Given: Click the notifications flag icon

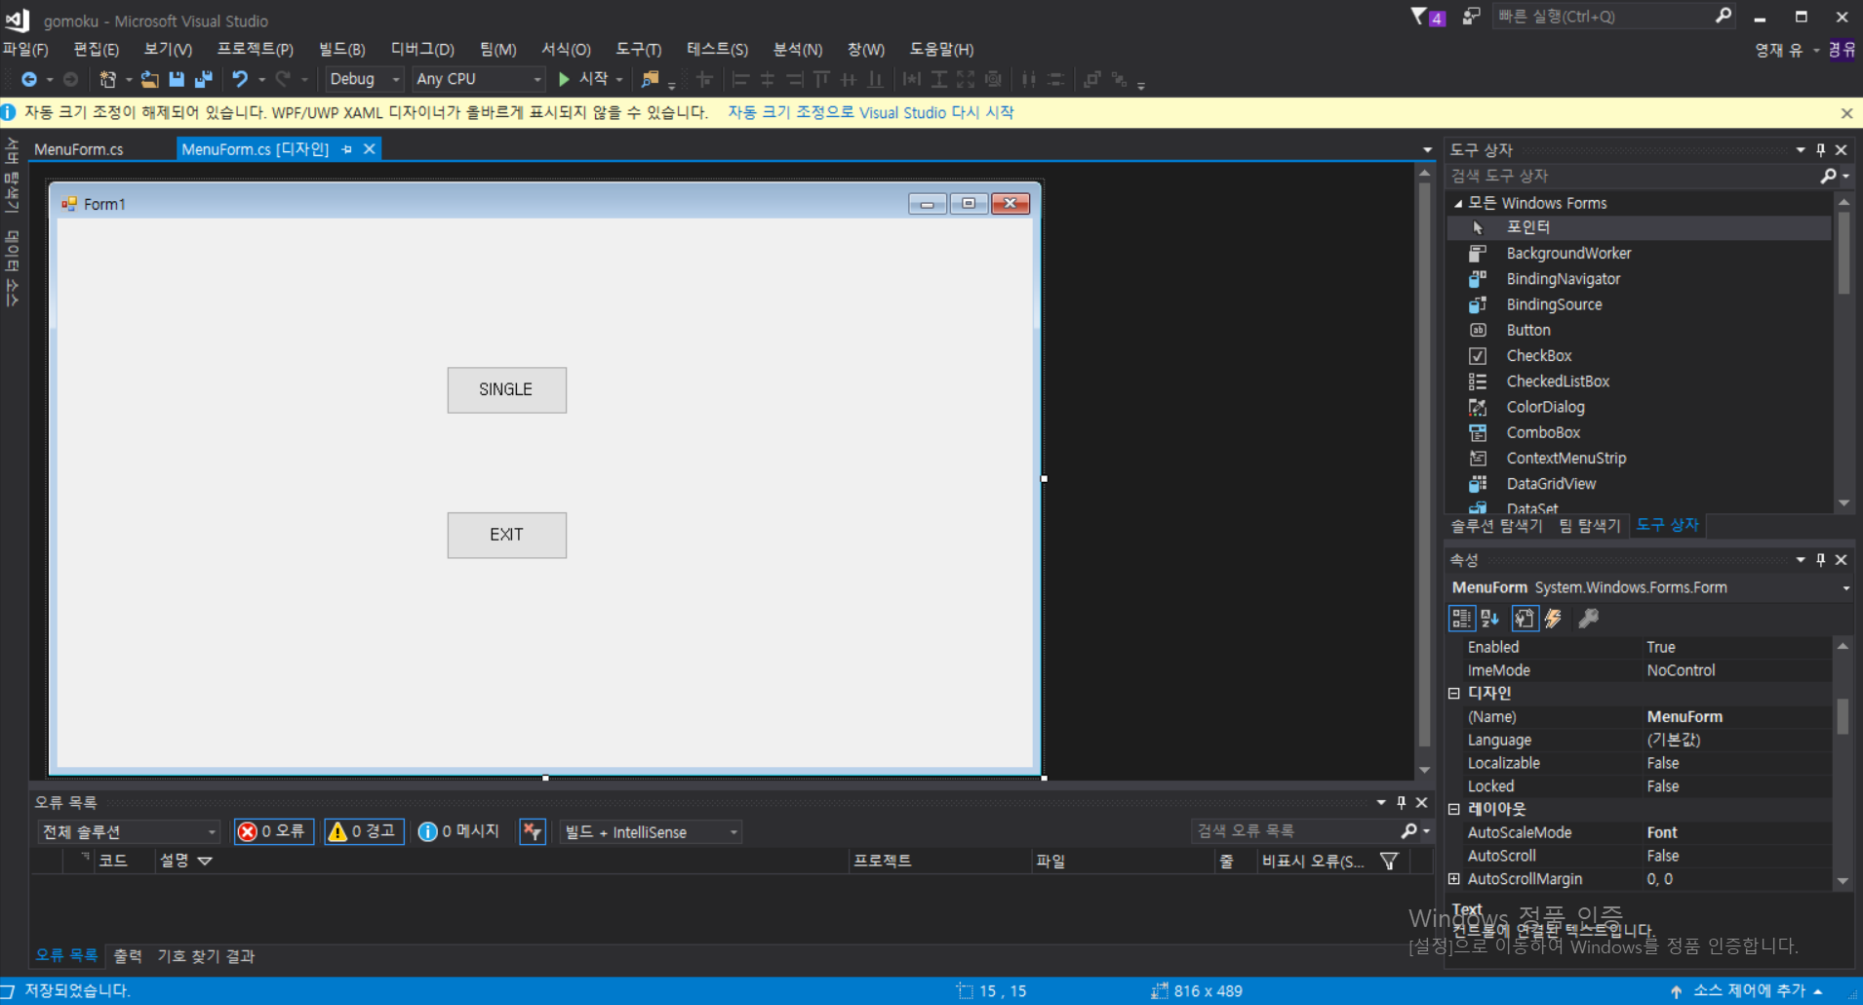Looking at the screenshot, I should coord(1419,17).
